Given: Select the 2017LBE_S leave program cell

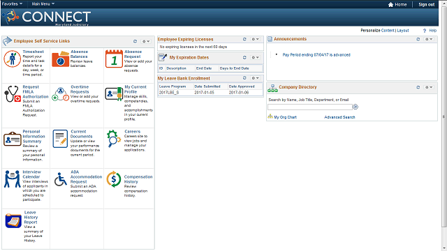Looking at the screenshot, I should pos(169,93).
